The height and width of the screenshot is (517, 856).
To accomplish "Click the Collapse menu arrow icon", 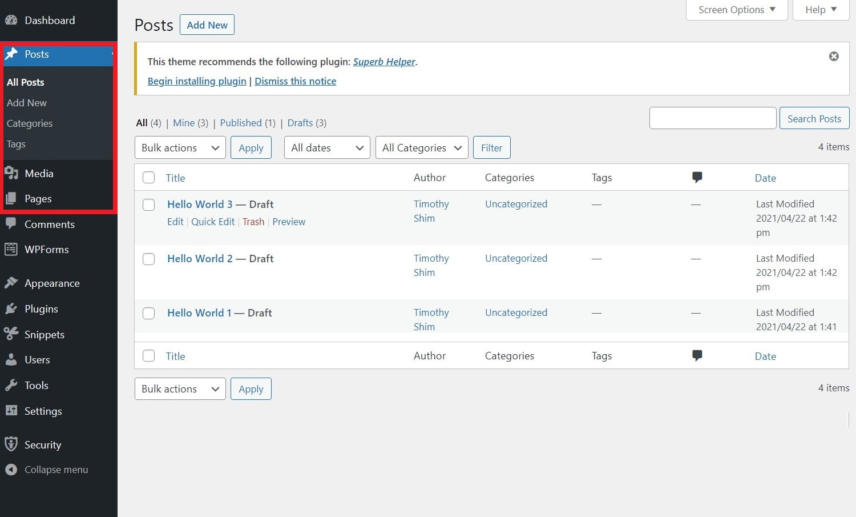I will (x=11, y=470).
